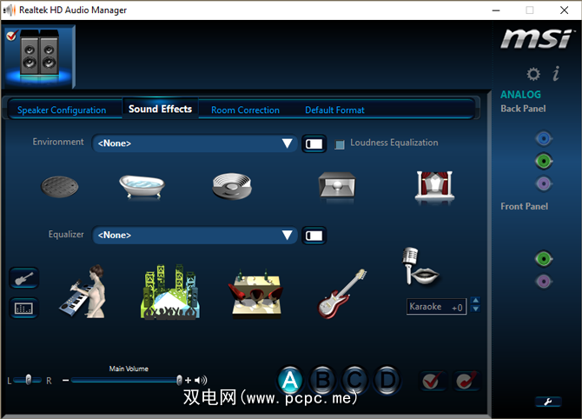This screenshot has width=582, height=419.
Task: Click the Front Panel label
Action: (x=524, y=207)
